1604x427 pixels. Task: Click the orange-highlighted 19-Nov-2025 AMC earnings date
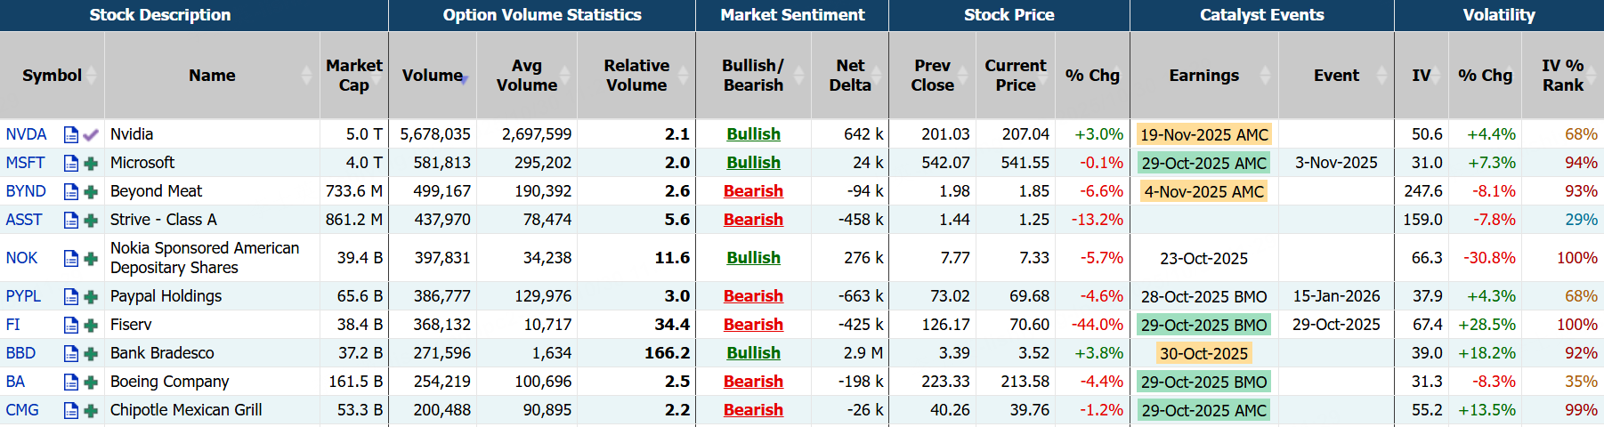1203,135
